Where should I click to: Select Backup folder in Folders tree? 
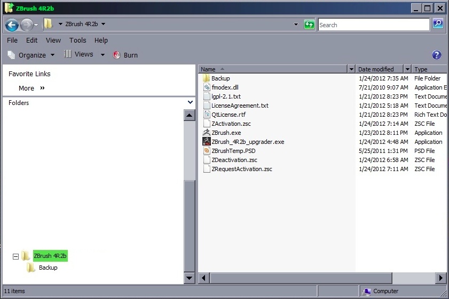pos(48,268)
